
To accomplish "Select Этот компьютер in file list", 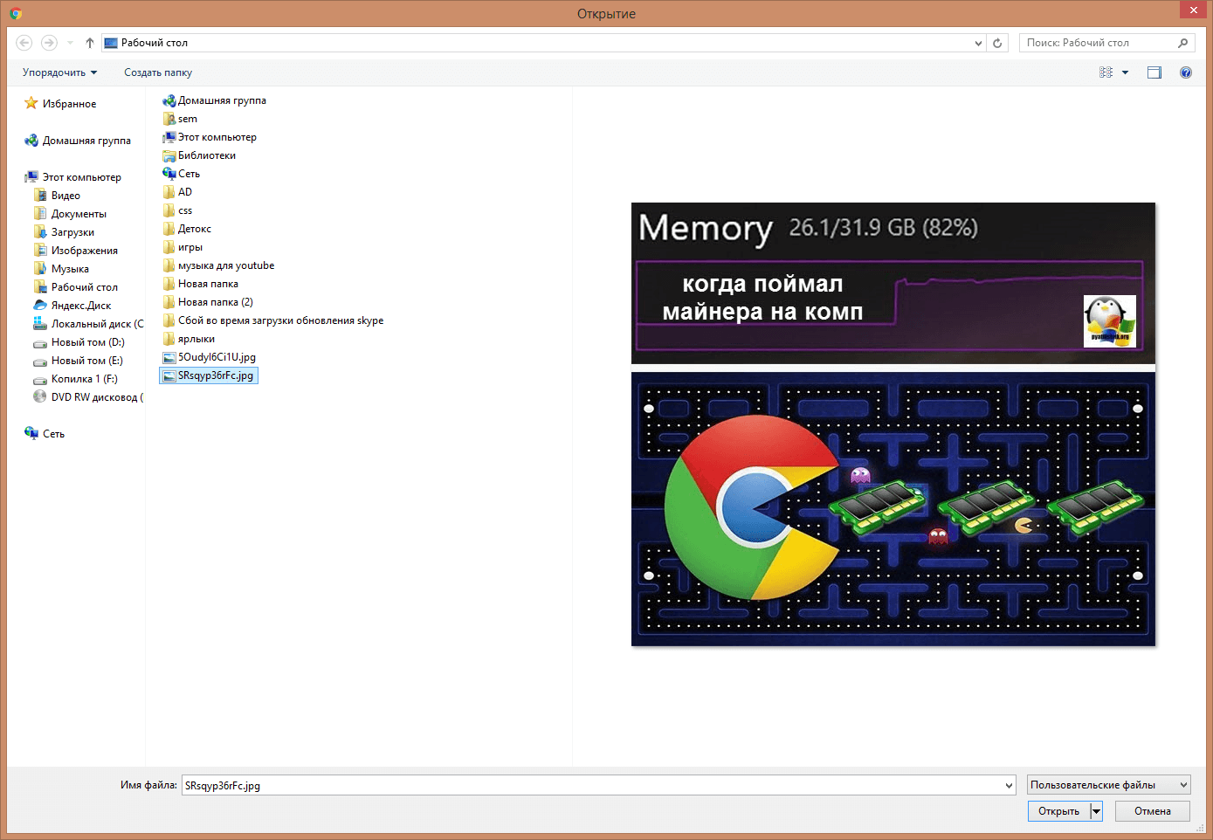I will [210, 137].
